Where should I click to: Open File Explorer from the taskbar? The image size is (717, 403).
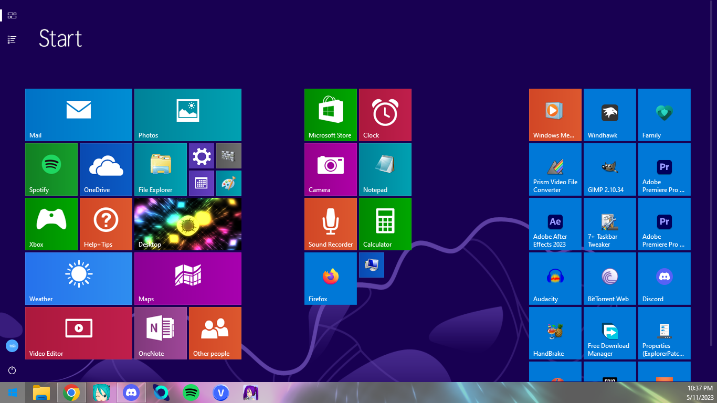tap(41, 393)
